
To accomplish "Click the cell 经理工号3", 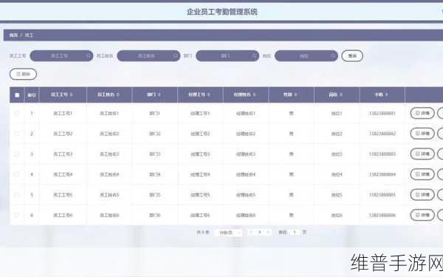I will click(x=200, y=154).
